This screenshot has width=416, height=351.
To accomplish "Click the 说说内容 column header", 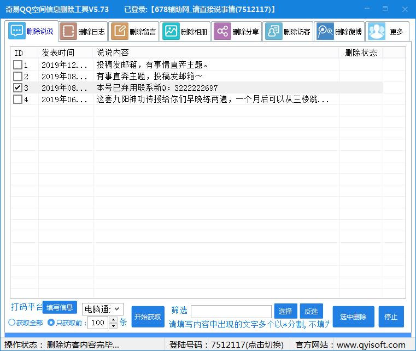I will (216, 53).
